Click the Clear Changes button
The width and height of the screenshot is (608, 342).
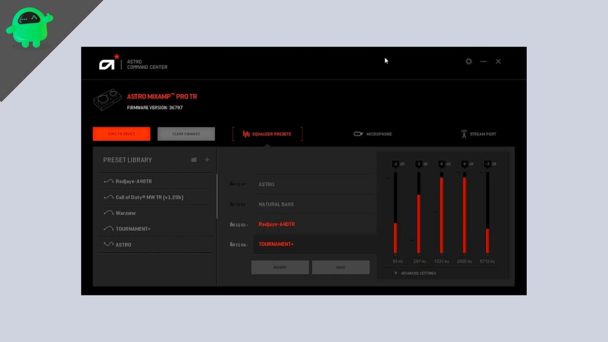[x=186, y=134]
